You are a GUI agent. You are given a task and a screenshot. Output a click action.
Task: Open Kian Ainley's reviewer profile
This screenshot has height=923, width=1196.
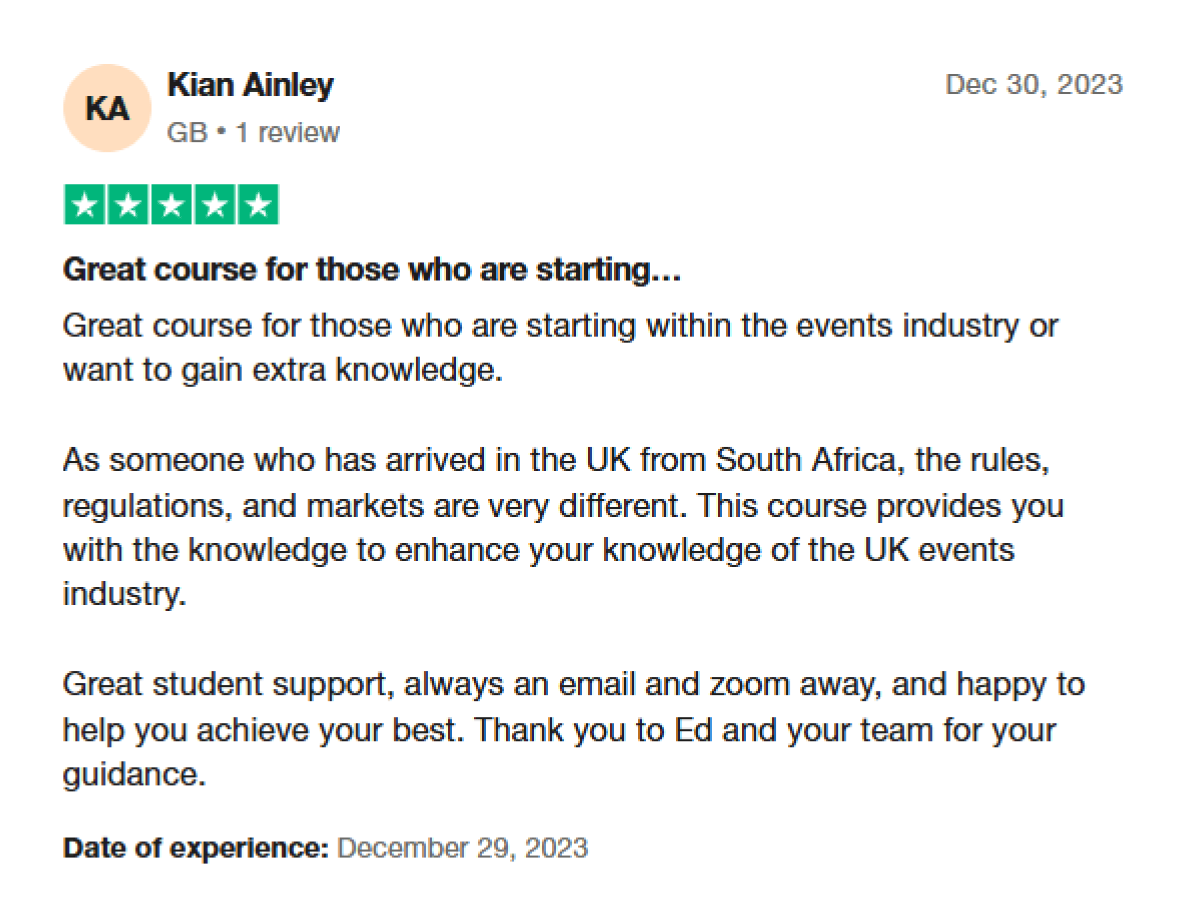(x=250, y=85)
